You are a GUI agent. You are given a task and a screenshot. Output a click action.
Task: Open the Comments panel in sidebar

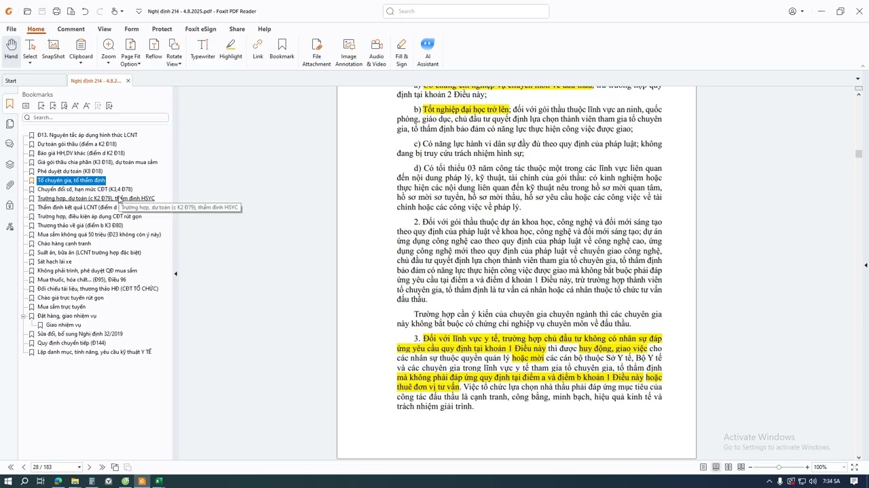click(10, 144)
